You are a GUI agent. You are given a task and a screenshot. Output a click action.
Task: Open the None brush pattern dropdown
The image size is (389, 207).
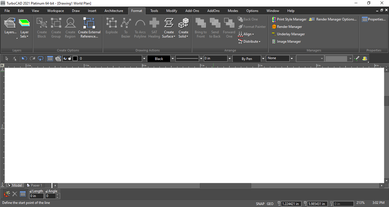292,59
